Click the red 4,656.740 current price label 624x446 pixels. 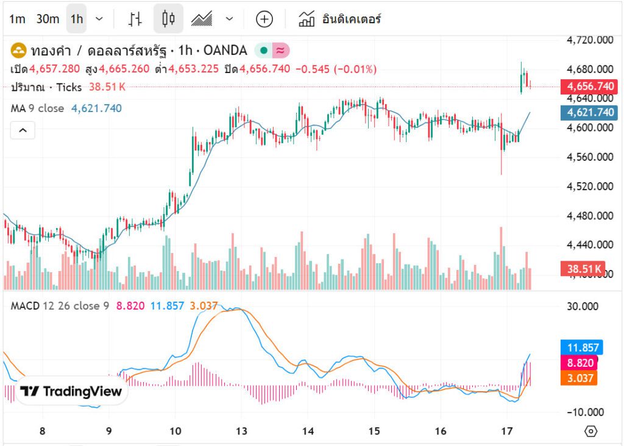pos(590,87)
